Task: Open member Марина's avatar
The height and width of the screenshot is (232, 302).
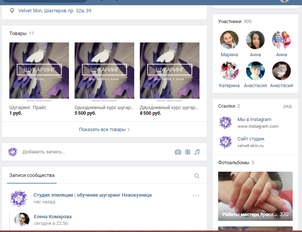Action: pos(229,40)
